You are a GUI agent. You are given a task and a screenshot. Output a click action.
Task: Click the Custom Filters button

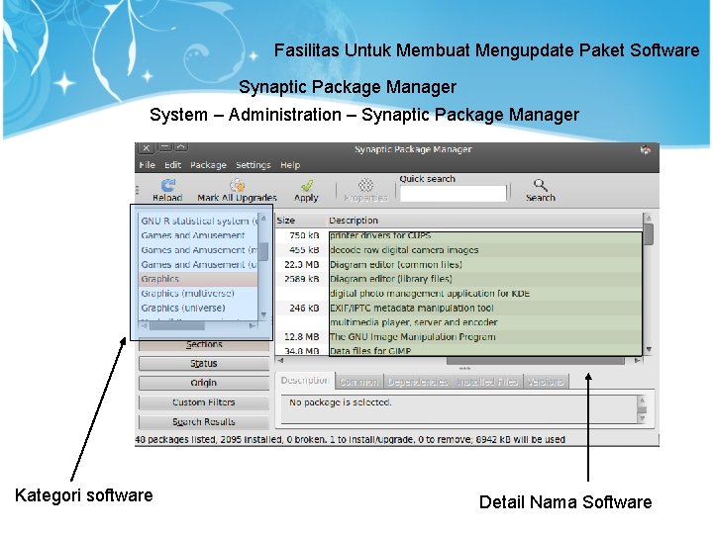[x=204, y=402]
